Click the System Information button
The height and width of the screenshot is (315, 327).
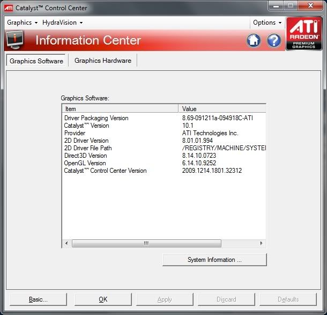[x=214, y=260]
